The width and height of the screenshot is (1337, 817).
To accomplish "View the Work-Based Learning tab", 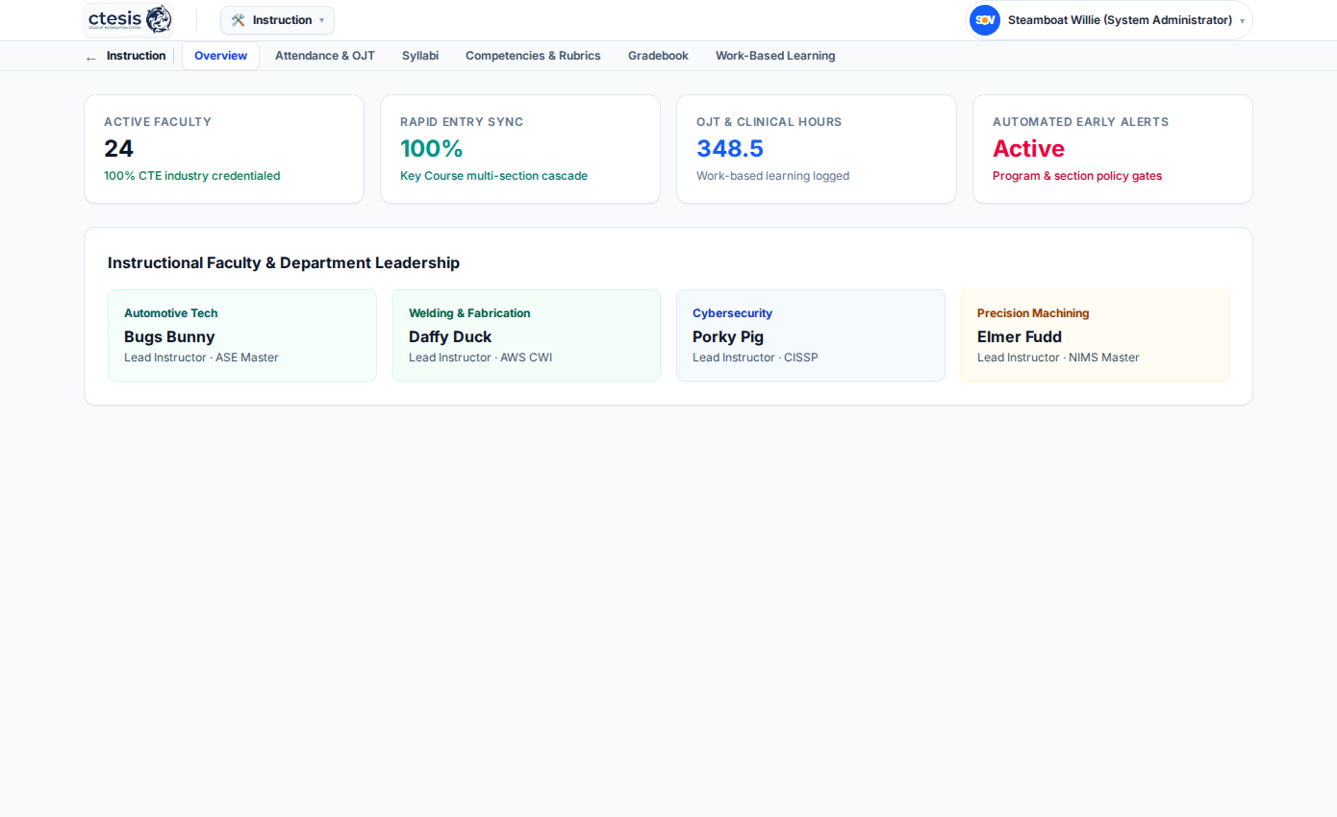I will (x=775, y=56).
